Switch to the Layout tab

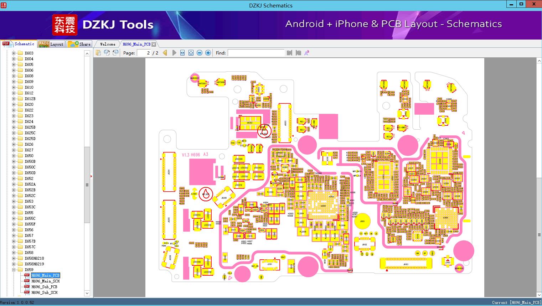[x=51, y=44]
